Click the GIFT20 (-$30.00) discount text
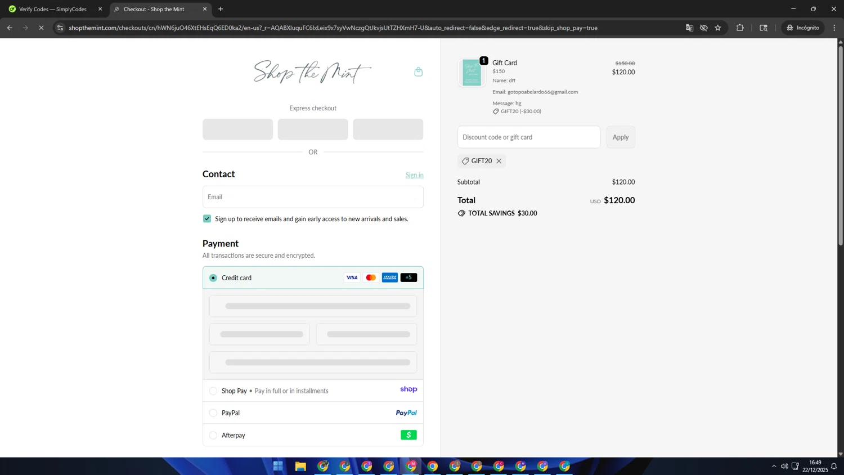The image size is (844, 475). coord(521,111)
